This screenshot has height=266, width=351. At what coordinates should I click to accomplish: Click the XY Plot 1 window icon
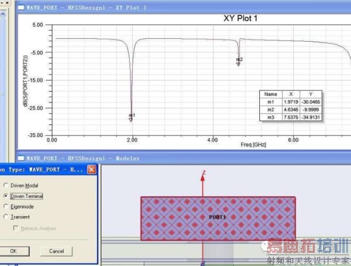[21, 8]
